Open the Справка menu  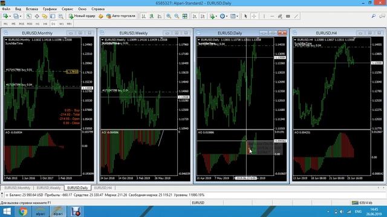click(98, 9)
